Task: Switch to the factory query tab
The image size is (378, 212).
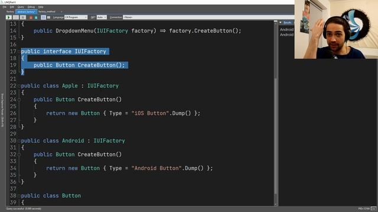Action: coord(10,12)
